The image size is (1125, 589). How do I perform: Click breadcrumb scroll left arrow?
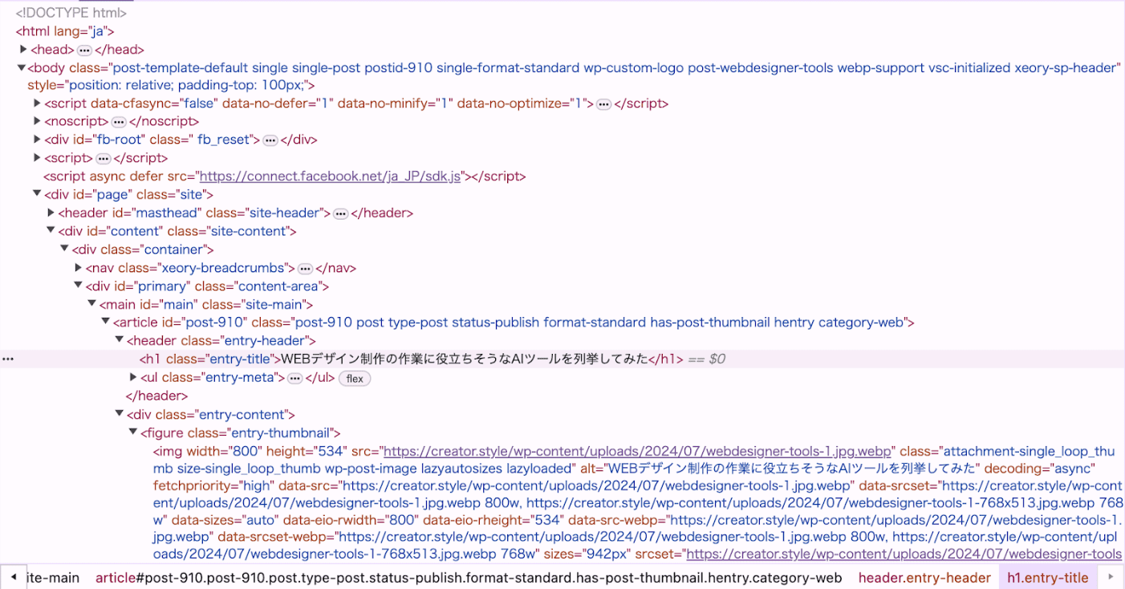point(13,576)
